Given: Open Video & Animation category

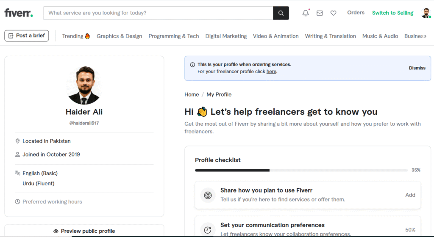Looking at the screenshot, I should tap(275, 36).
